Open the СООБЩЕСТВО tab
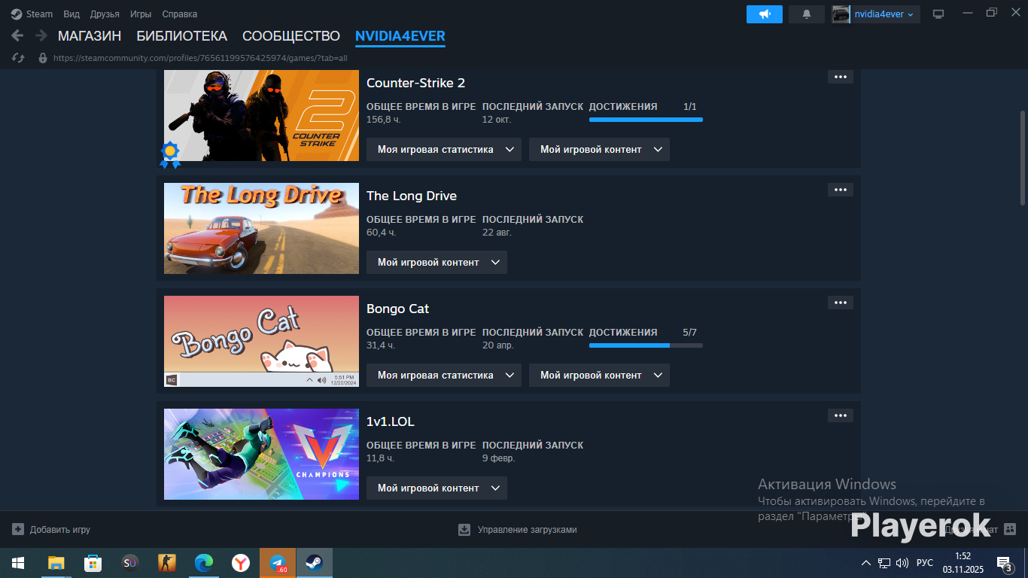This screenshot has width=1028, height=578. [291, 36]
